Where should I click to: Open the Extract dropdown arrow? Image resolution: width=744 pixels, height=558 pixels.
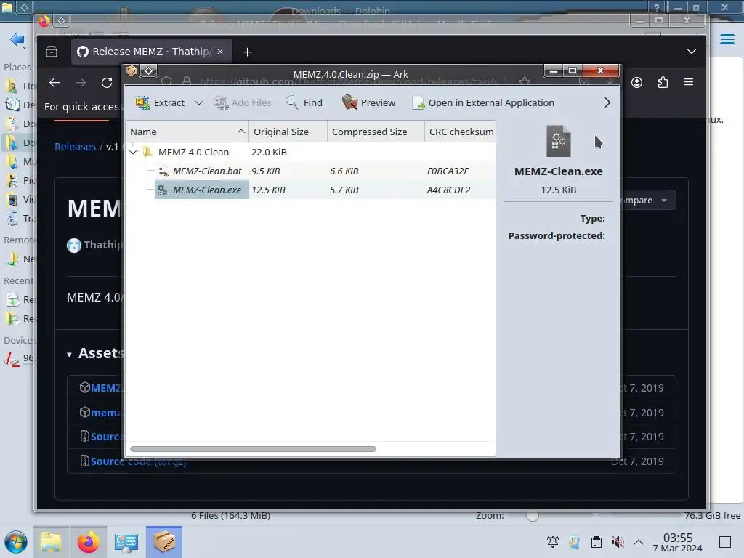pos(199,103)
